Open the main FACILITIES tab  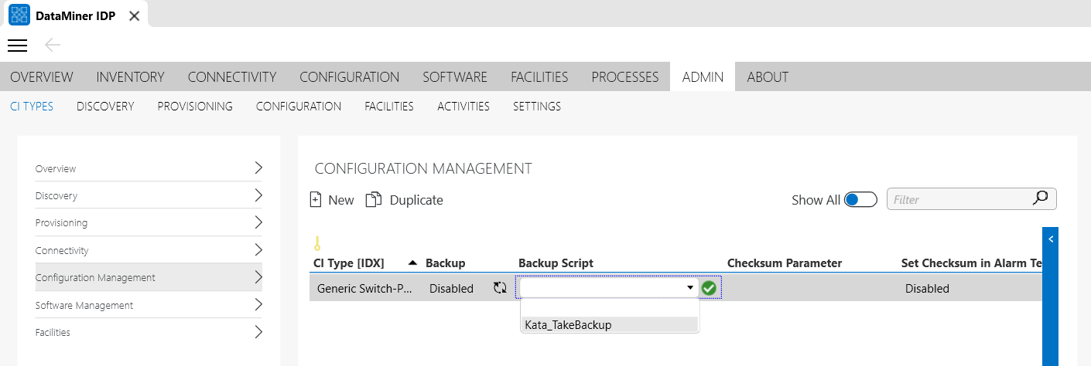pos(539,76)
